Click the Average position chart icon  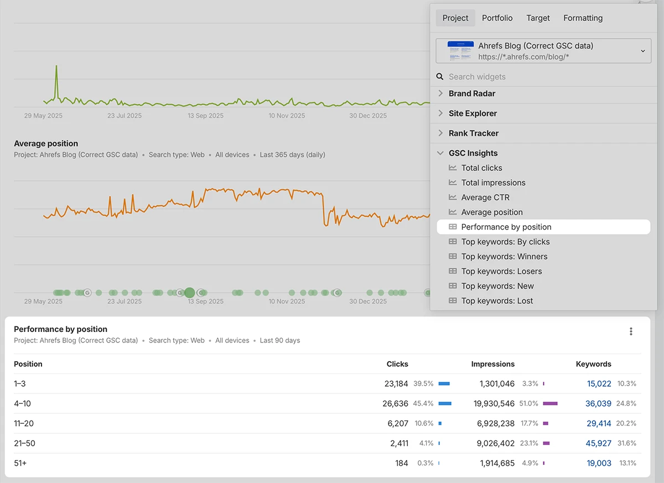click(x=453, y=212)
